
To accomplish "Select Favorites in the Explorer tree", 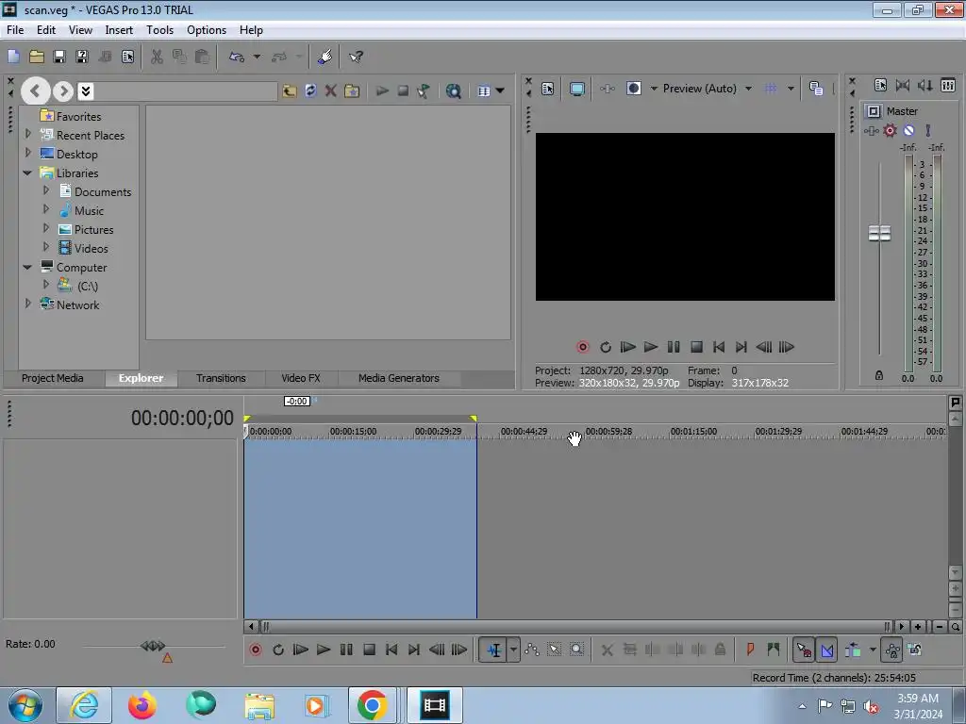I will click(x=78, y=116).
